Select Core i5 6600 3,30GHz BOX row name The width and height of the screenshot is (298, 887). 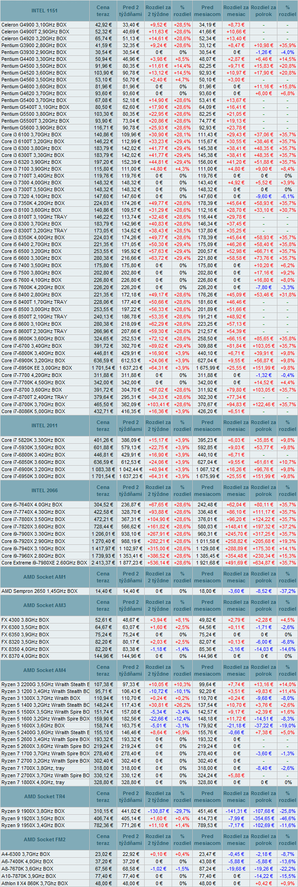click(x=31, y=258)
